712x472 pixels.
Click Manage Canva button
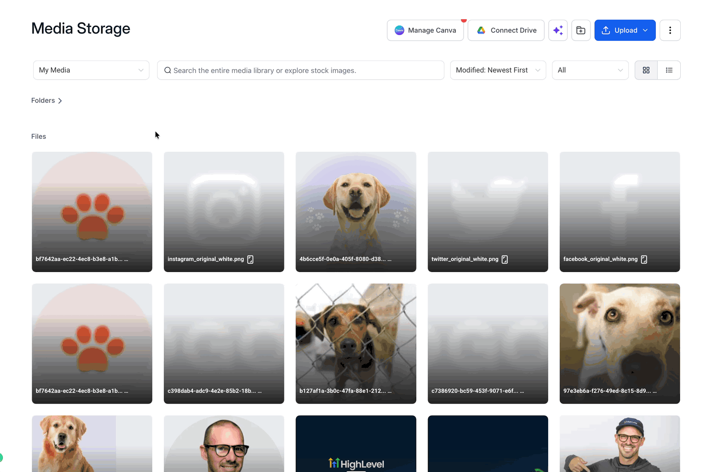(x=425, y=30)
